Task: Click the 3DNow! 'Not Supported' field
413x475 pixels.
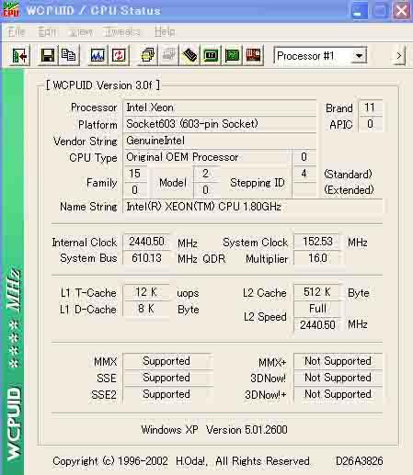Action: coord(338,378)
